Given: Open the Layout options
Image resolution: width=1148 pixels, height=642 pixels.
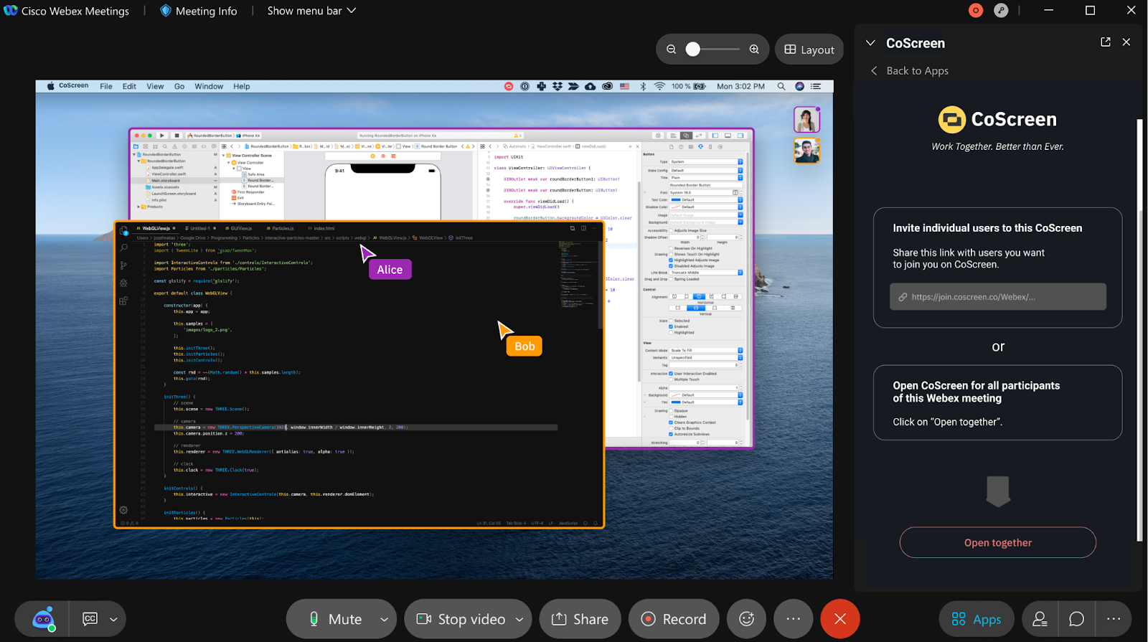Looking at the screenshot, I should click(x=809, y=49).
